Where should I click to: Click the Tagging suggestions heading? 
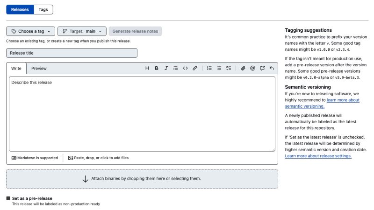[x=309, y=30]
